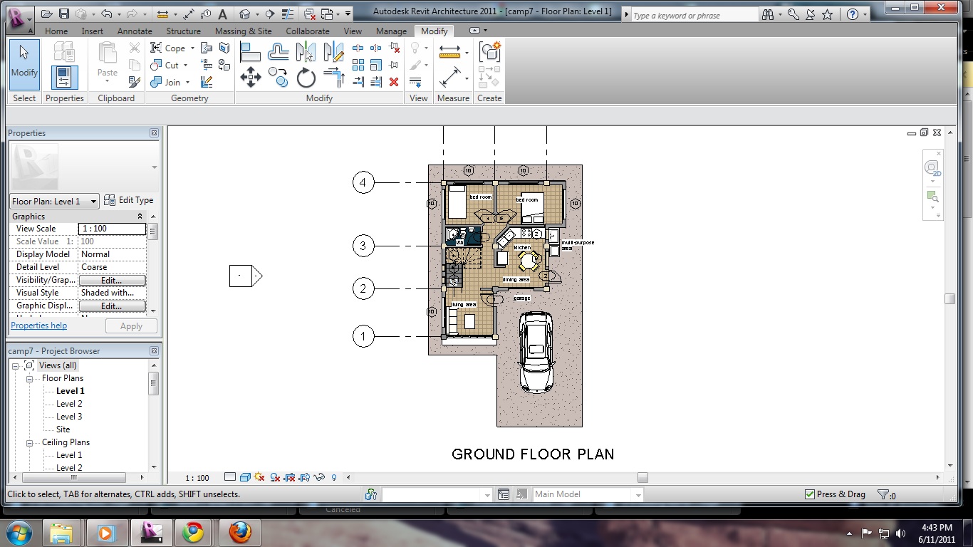Select the Move tool in Modify panel
The height and width of the screenshot is (547, 973).
coord(251,77)
